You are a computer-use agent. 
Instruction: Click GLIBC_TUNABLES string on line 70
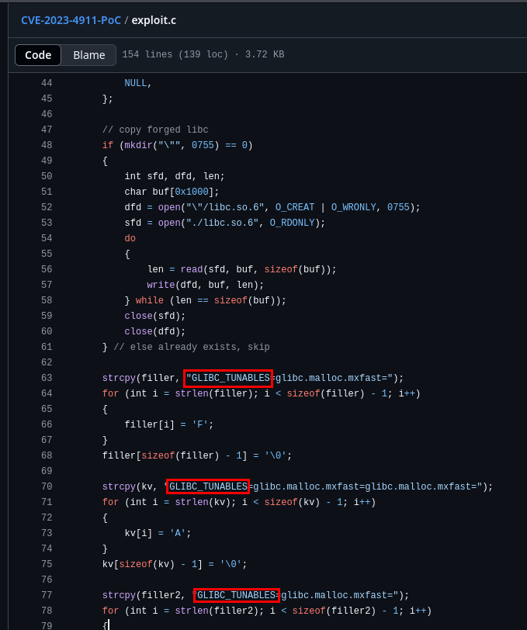coord(208,486)
